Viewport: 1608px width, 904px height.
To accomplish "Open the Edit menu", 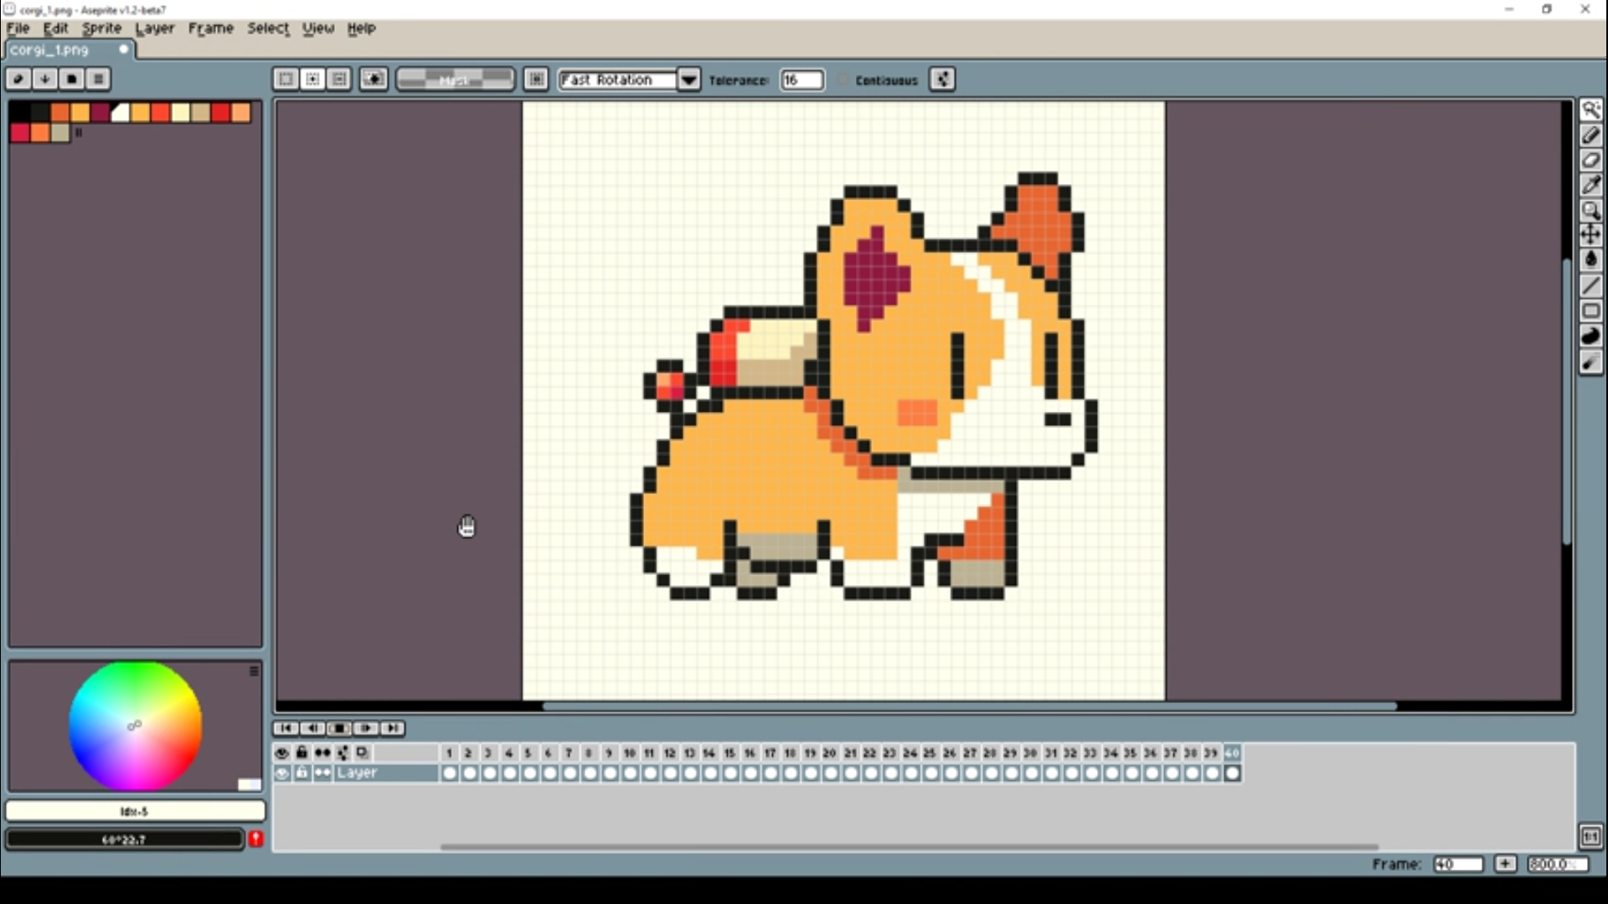I will point(55,28).
